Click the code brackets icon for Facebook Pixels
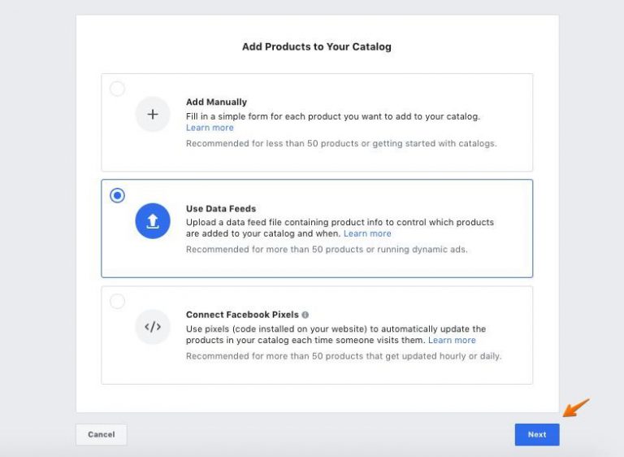Screen dimensions: 624x457 153,327
